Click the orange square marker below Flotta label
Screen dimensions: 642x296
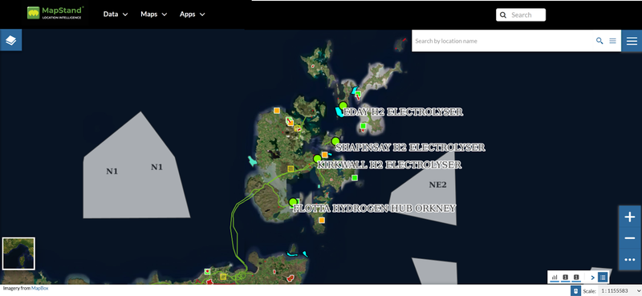[322, 221]
